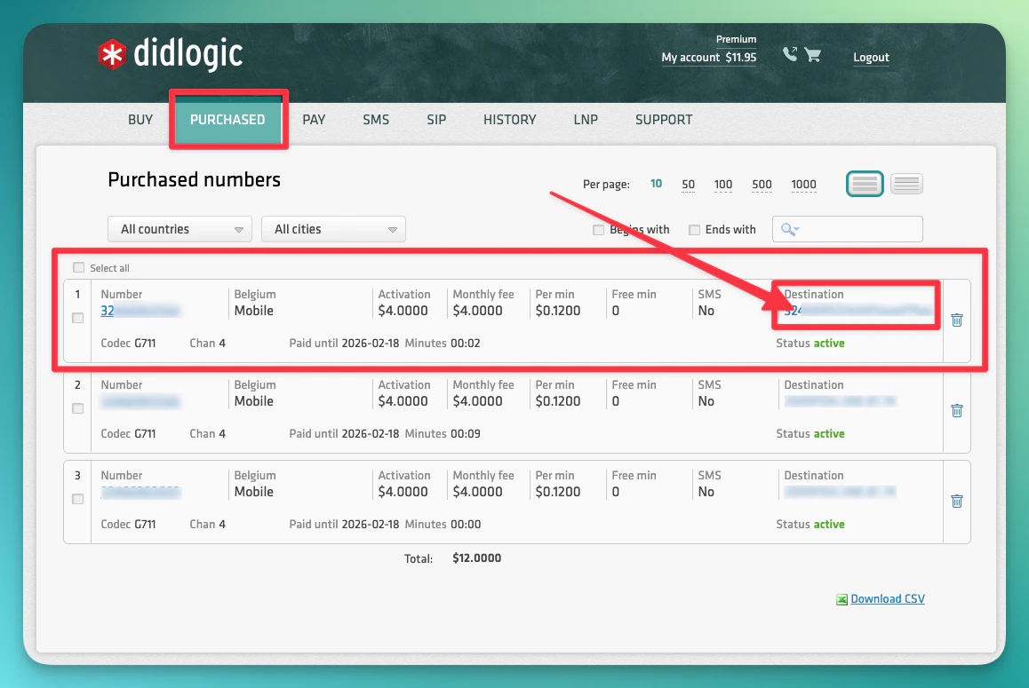Image resolution: width=1029 pixels, height=688 pixels.
Task: Click the trash icon on row 2
Action: (956, 411)
